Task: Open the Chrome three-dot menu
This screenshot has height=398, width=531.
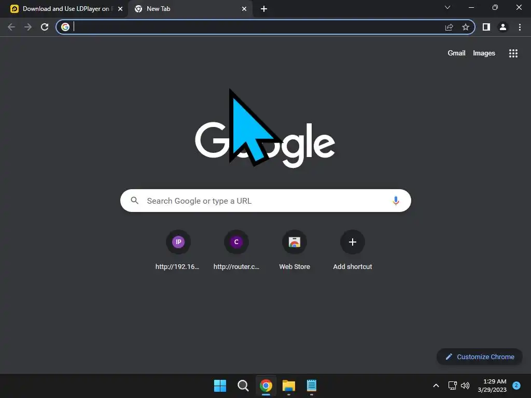Action: pos(520,27)
